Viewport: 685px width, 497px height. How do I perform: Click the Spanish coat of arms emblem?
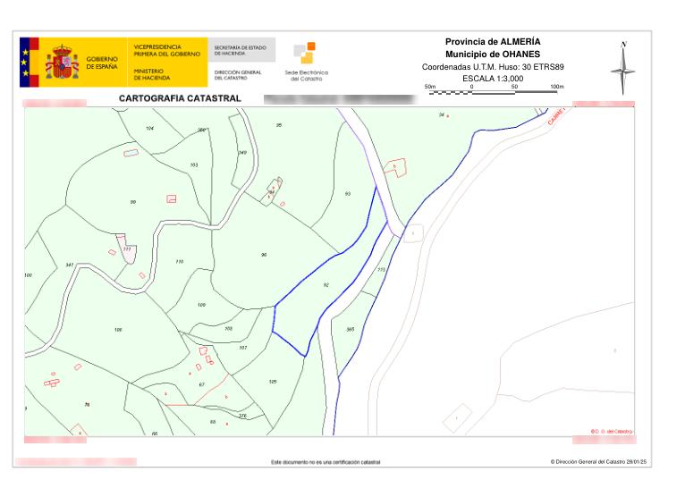(x=62, y=62)
